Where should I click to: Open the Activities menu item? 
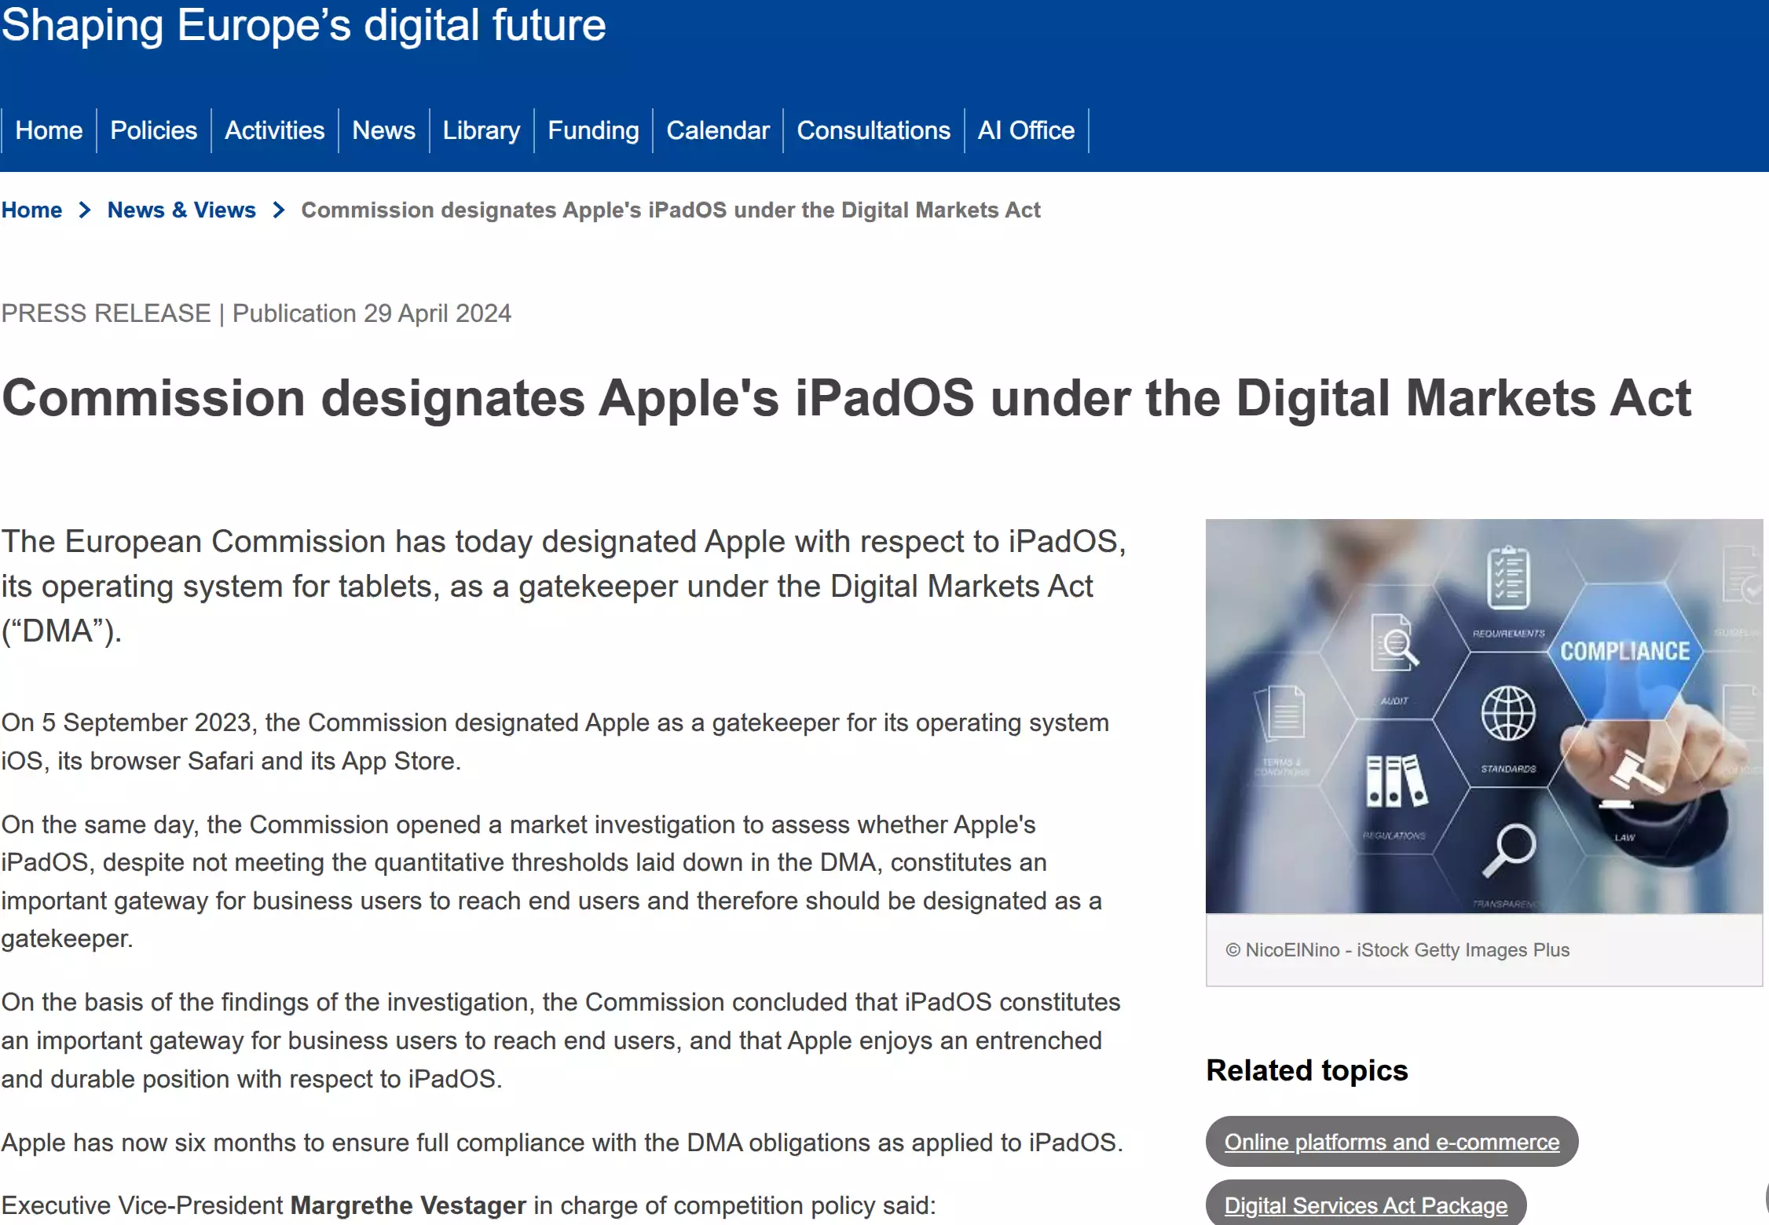point(275,130)
